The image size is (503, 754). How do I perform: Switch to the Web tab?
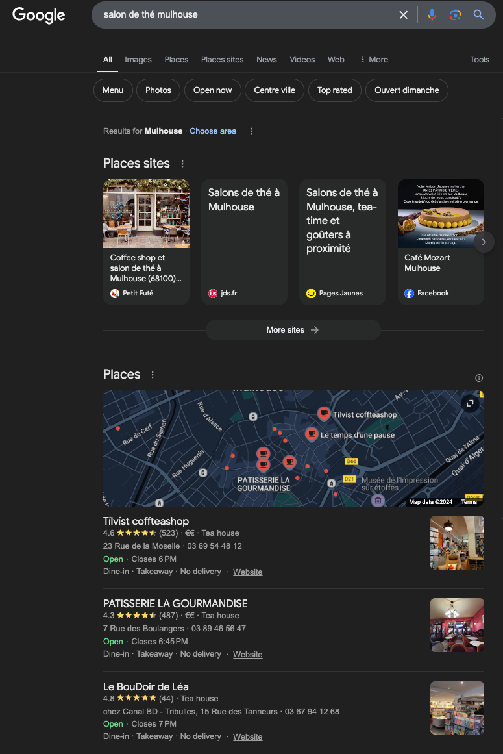pyautogui.click(x=336, y=60)
